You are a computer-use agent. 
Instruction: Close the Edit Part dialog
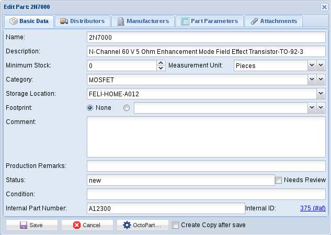tap(324, 7)
